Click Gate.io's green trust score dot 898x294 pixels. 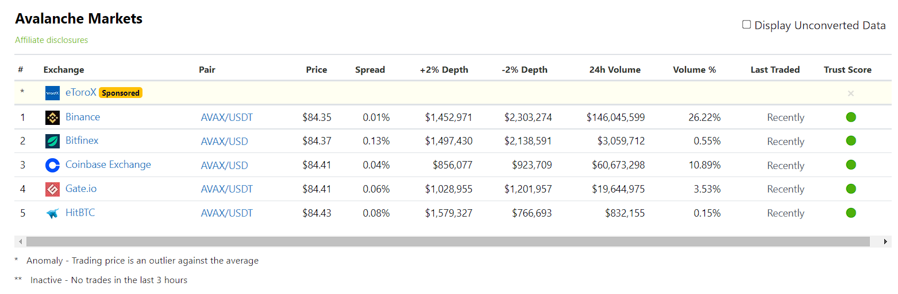pyautogui.click(x=851, y=189)
